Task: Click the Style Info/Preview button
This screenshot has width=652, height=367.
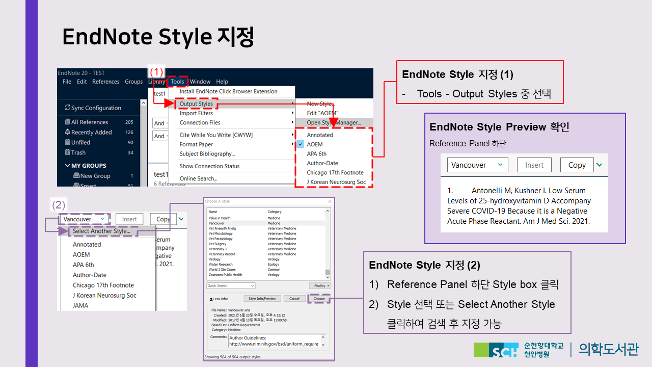Action: 262,299
